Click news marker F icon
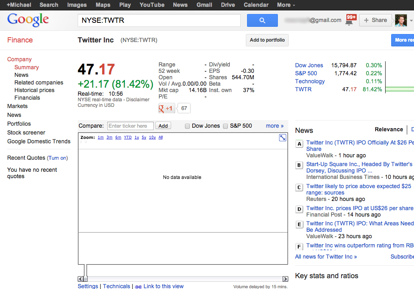The width and height of the screenshot is (414, 289). [299, 247]
